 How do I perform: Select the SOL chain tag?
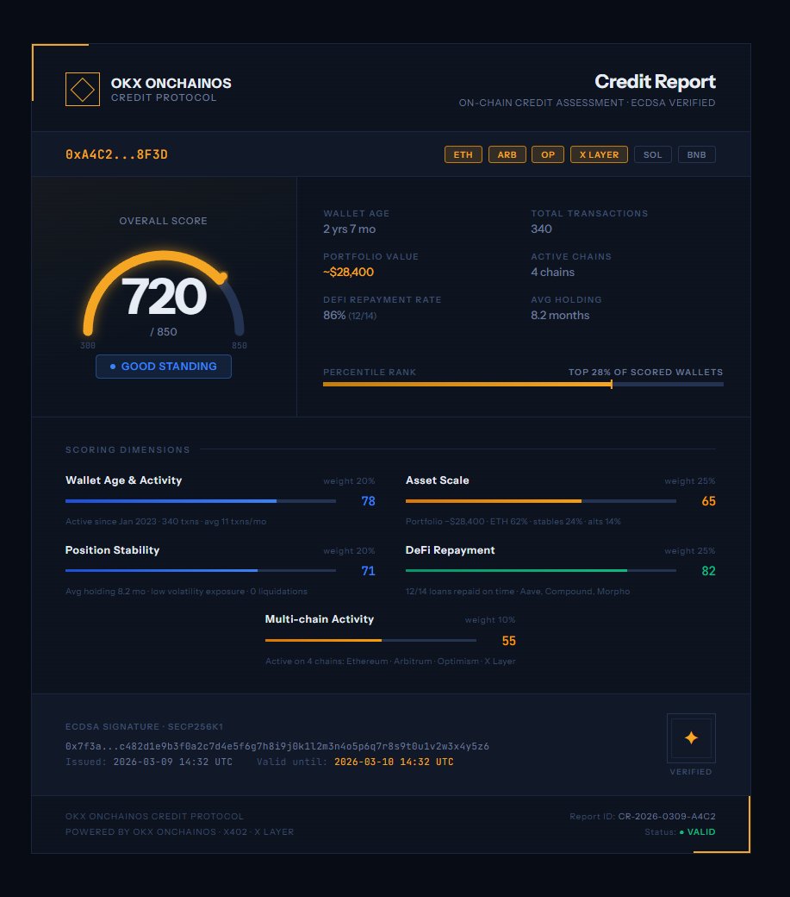(x=652, y=154)
